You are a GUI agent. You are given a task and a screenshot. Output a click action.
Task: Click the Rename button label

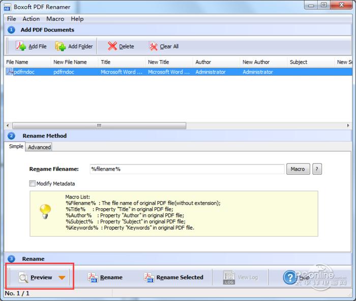point(111,278)
